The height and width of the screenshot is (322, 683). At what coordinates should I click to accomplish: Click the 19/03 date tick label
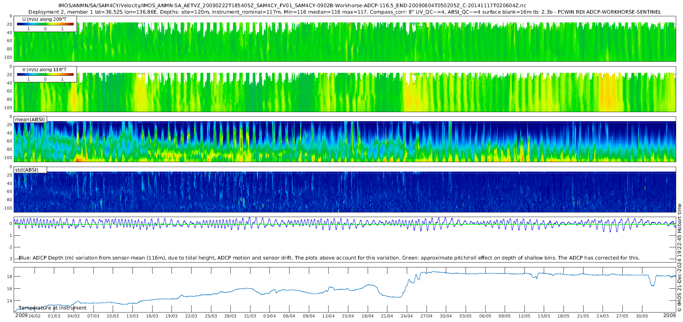(x=172, y=316)
